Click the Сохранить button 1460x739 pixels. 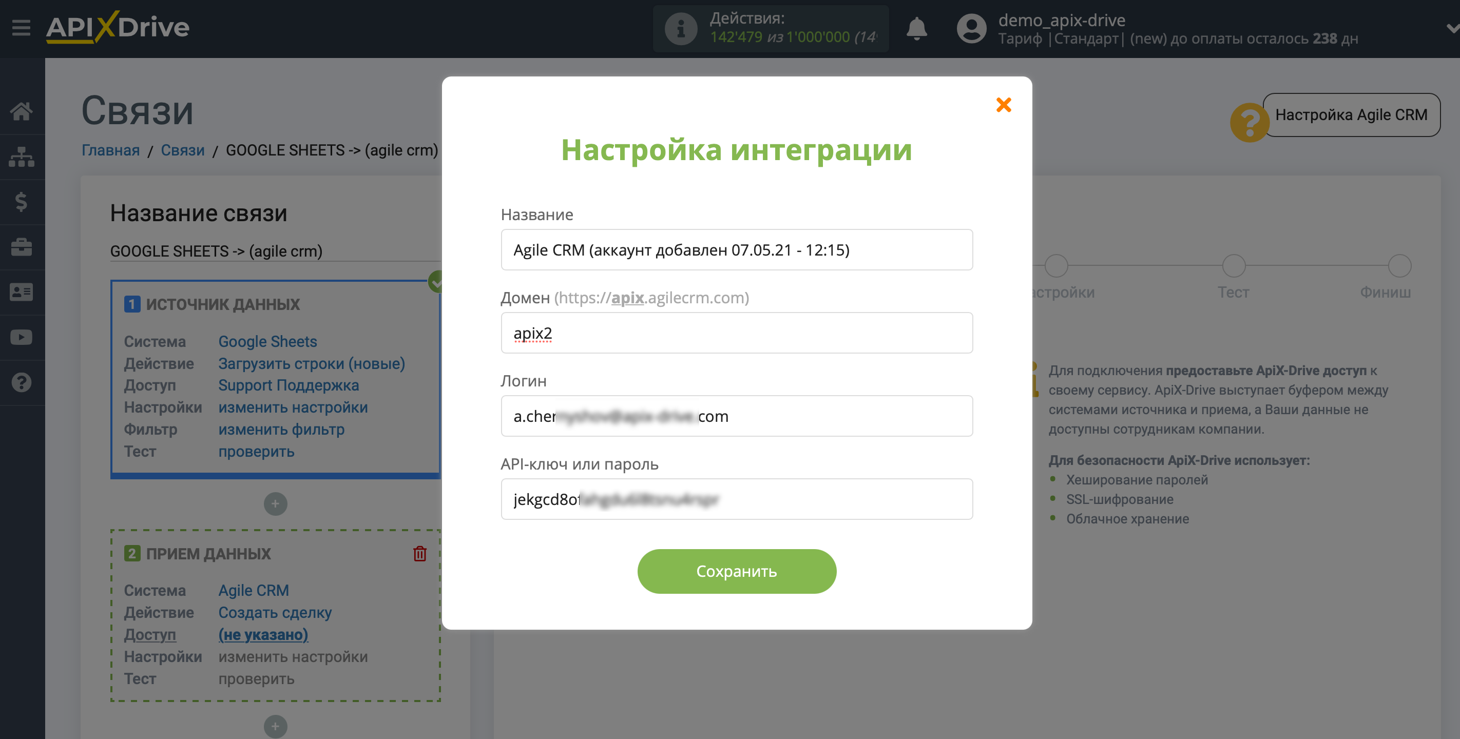coord(736,571)
